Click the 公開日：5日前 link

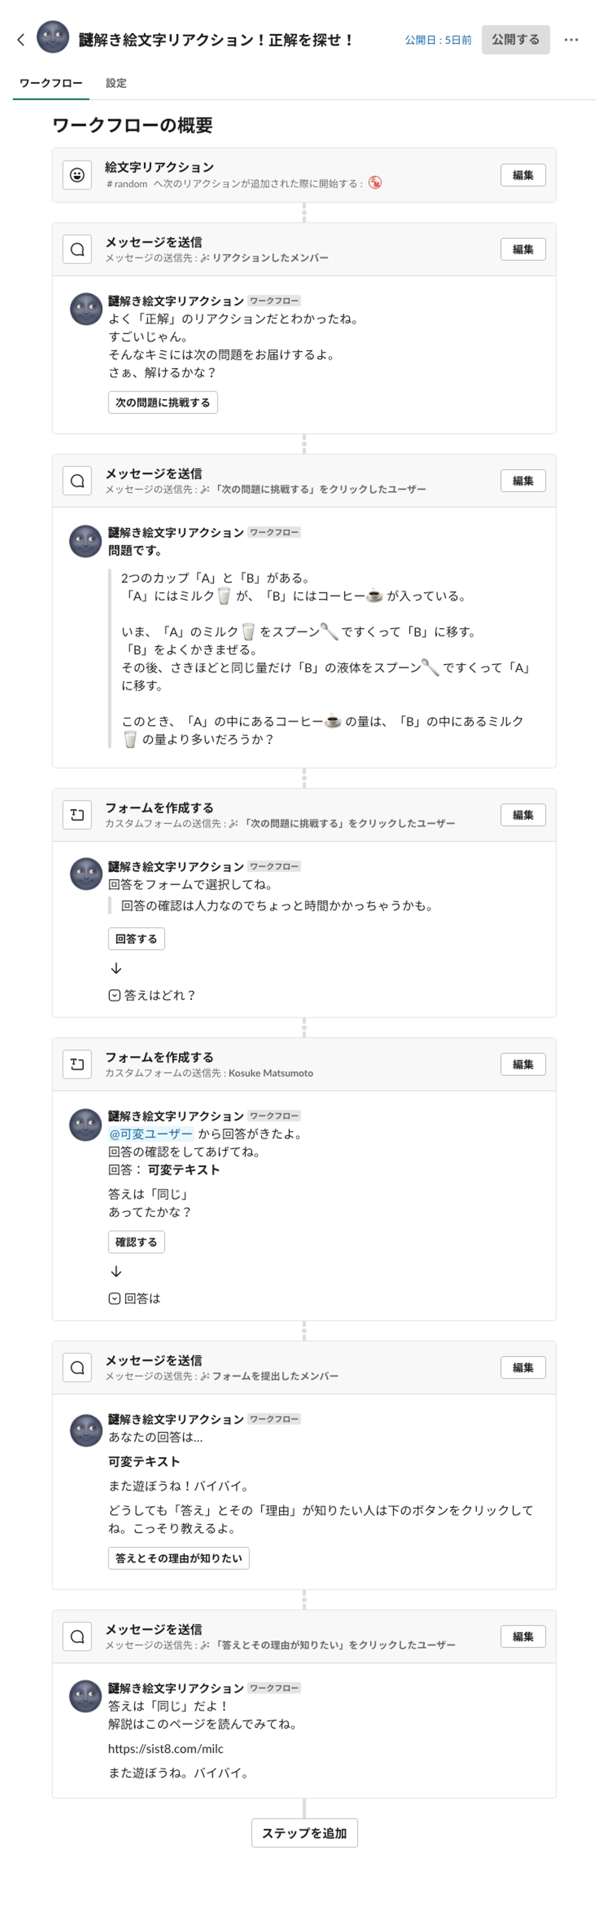(438, 40)
